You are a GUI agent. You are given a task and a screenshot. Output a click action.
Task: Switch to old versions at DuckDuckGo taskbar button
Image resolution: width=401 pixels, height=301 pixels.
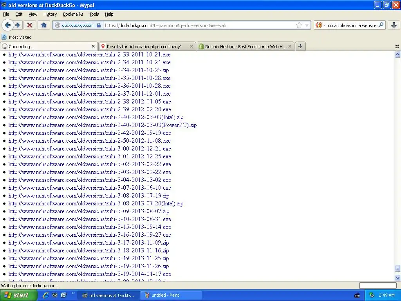[108, 296]
